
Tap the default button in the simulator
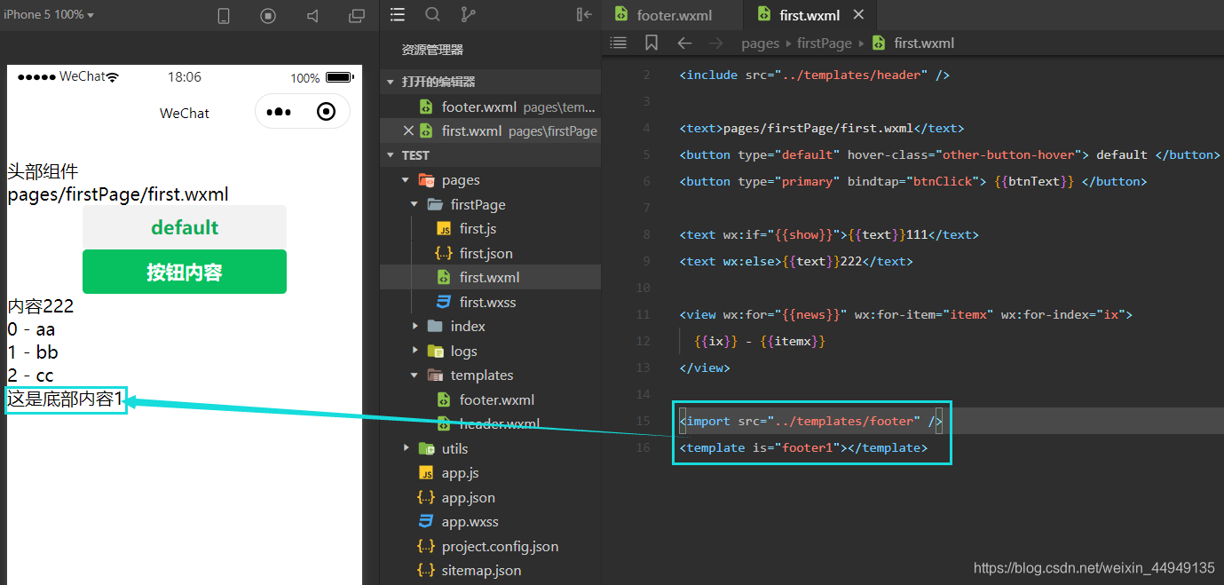click(x=185, y=227)
